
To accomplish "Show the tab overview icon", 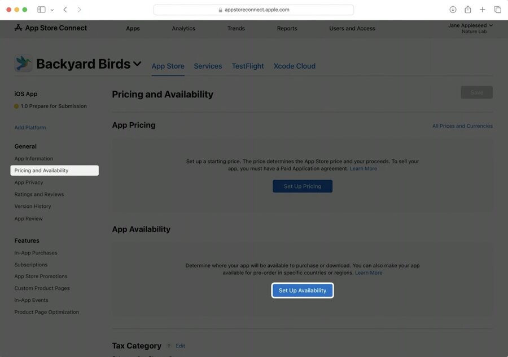I will click(x=497, y=10).
